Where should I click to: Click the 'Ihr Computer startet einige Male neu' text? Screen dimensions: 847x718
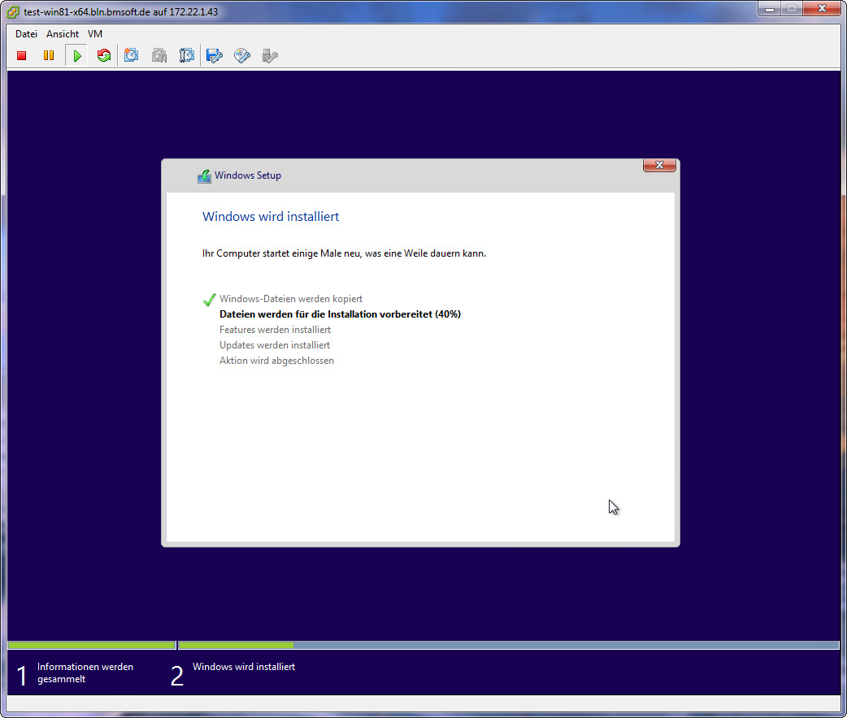tap(344, 253)
